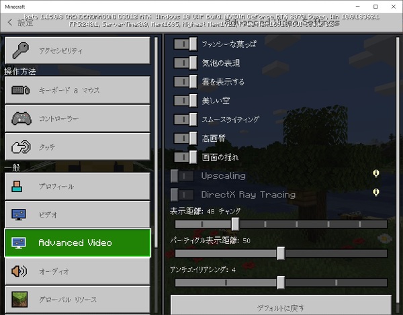Toggle the Upscaling switch
This screenshot has width=403, height=315.
point(182,176)
